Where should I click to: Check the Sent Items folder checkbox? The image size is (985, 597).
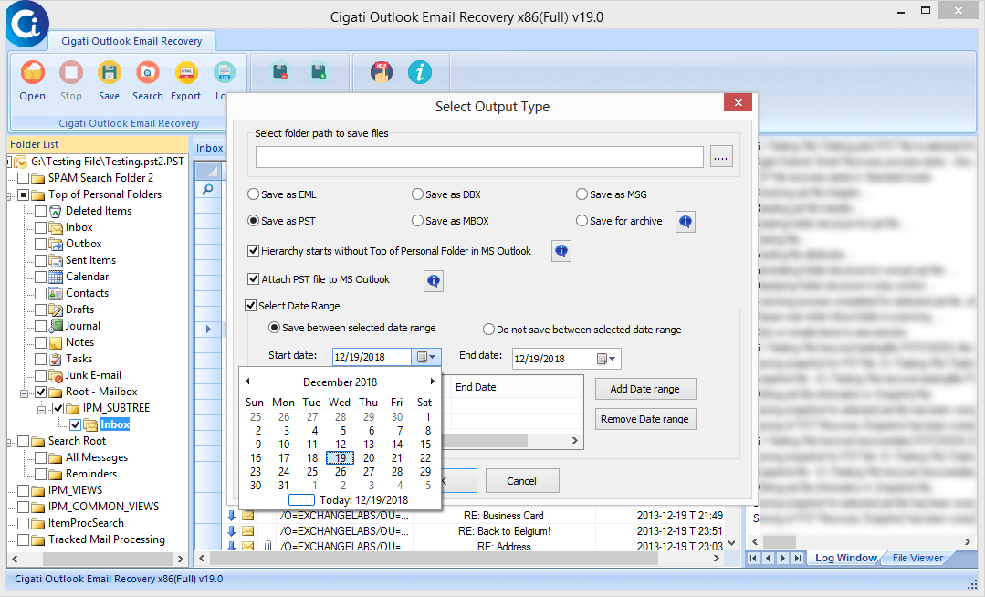click(40, 260)
